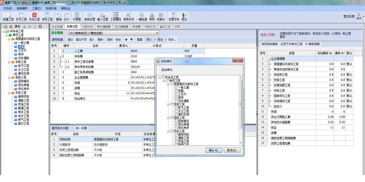The image size is (365, 182).
Task: Confirm with 确认(O) button
Action: click(x=214, y=150)
